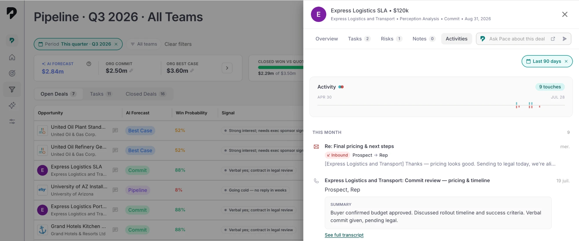The height and width of the screenshot is (241, 579).
Task: Remove the Period Q3 2026 filter chip
Action: (x=116, y=44)
